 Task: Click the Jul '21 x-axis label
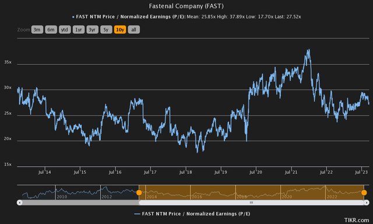pyautogui.click(x=291, y=172)
